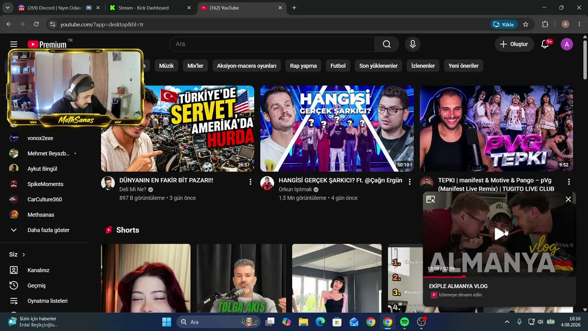588x331 pixels.
Task: Click the Orkun Işıtmak channel avatar
Action: click(x=267, y=183)
